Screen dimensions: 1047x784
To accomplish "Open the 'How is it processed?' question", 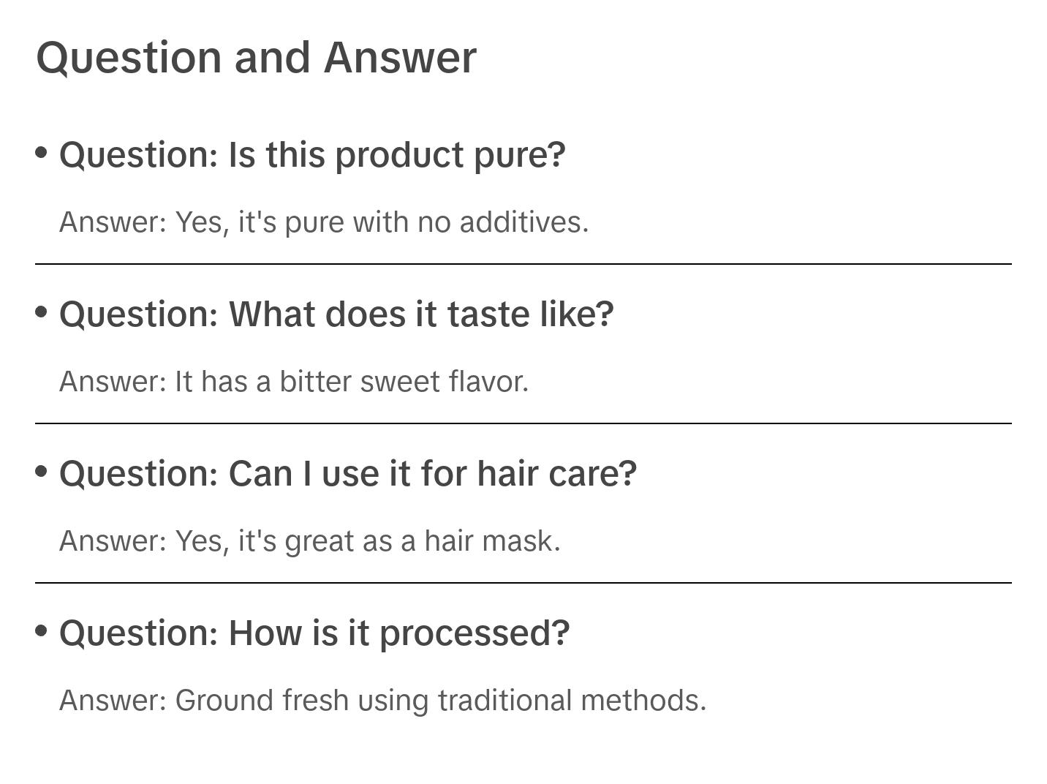I will click(314, 633).
